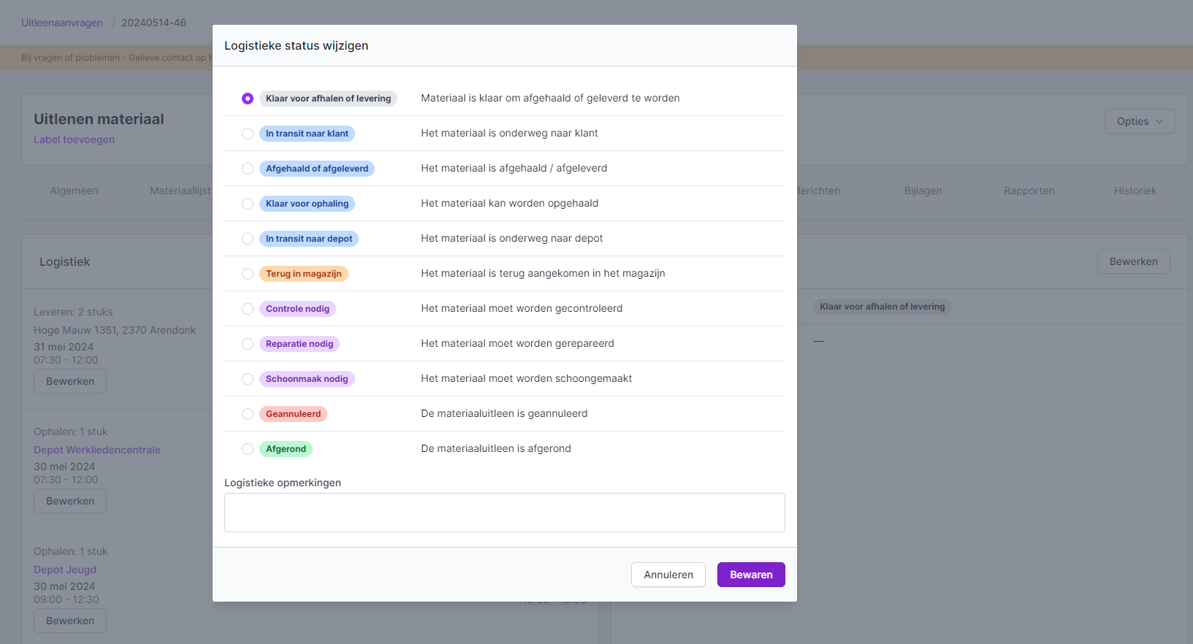Click the Annuleren button
The height and width of the screenshot is (644, 1193).
[x=668, y=575]
